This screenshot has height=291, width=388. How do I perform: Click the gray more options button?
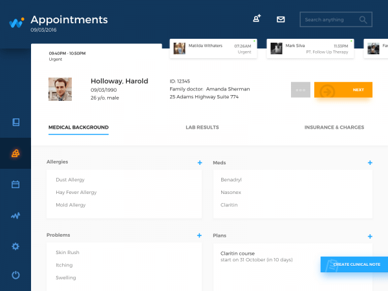(x=301, y=90)
